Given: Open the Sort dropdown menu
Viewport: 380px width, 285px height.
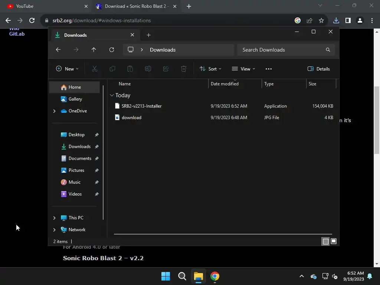Looking at the screenshot, I should coord(210,69).
